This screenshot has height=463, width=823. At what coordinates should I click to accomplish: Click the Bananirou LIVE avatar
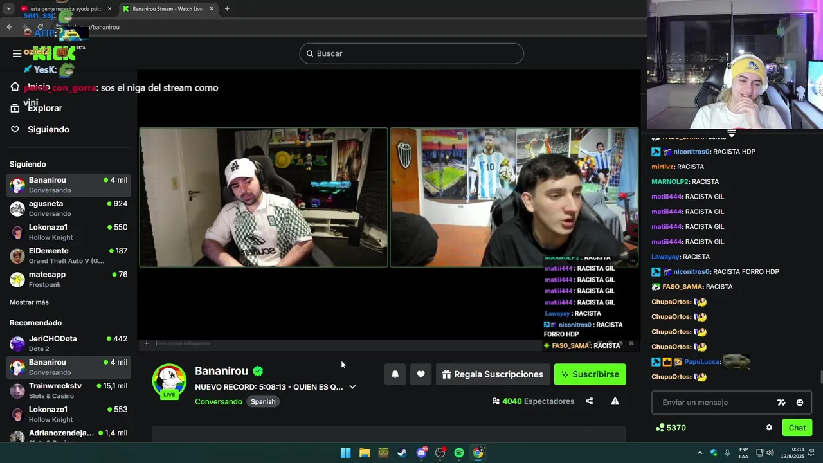point(169,381)
